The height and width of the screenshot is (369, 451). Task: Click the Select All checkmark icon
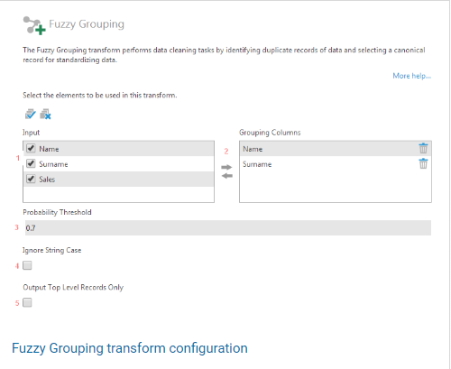click(x=30, y=115)
